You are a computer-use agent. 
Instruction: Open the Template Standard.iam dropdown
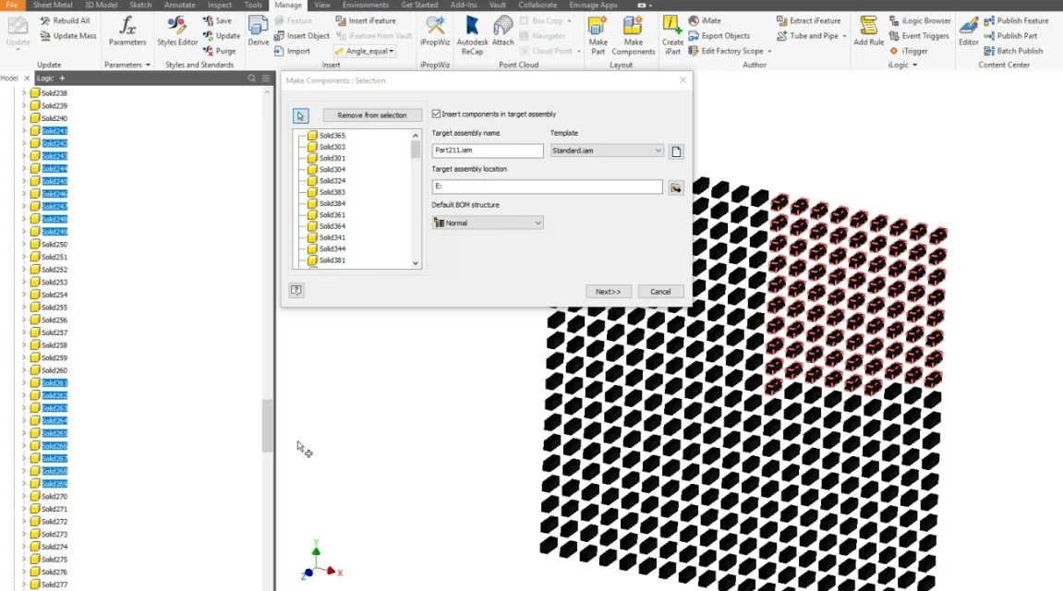tap(606, 151)
